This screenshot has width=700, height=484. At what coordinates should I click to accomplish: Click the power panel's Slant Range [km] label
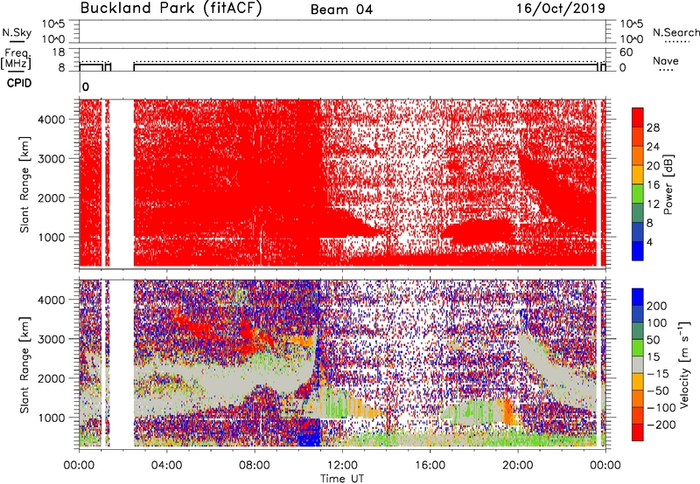pos(24,184)
